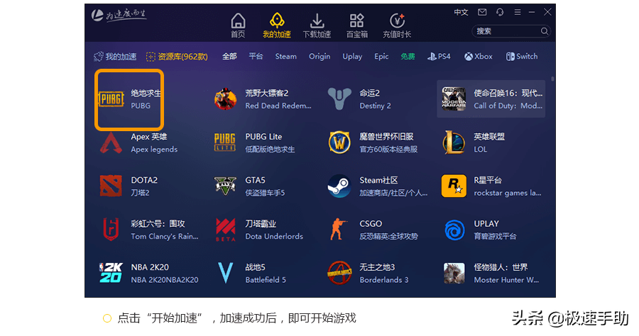639x336 pixels.
Task: Open the hamburger menu icon
Action: [x=518, y=12]
